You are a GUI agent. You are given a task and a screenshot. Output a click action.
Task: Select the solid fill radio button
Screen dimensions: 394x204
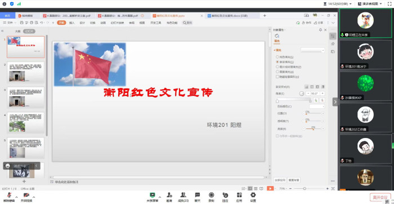[277, 57]
